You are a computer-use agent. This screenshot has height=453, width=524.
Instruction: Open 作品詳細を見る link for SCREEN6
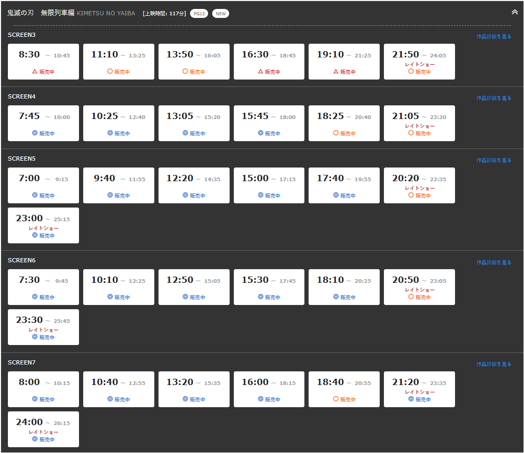[x=493, y=262]
